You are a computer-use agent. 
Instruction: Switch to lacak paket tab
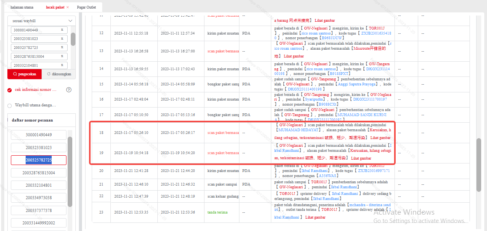point(55,7)
